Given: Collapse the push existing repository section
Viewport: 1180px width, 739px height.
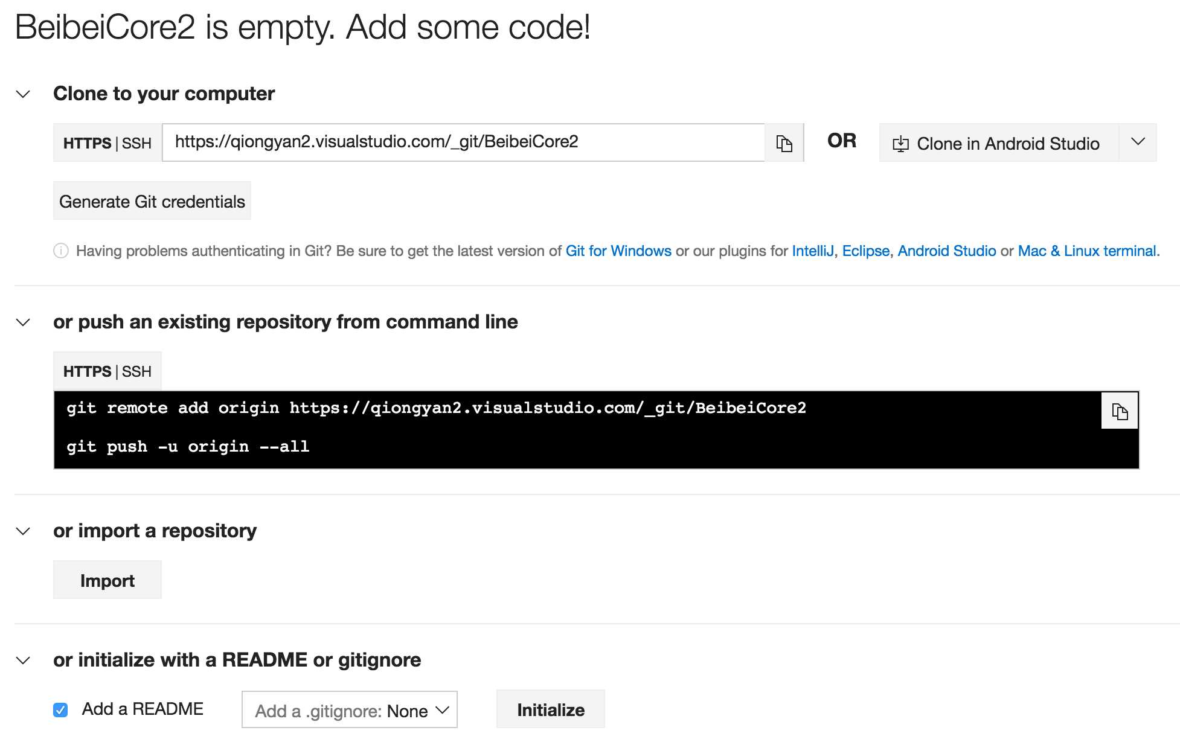Looking at the screenshot, I should coord(23,322).
